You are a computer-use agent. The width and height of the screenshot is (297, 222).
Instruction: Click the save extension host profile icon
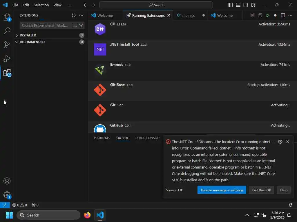tap(260, 15)
